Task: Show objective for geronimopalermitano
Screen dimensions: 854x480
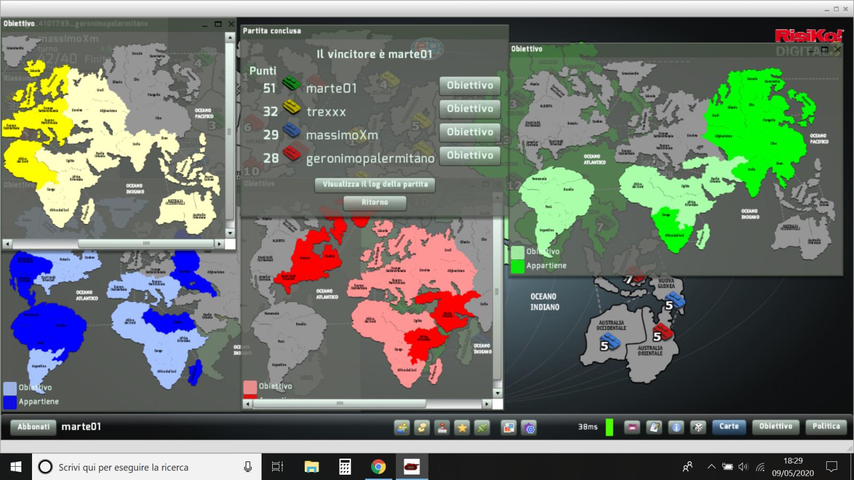Action: [470, 156]
